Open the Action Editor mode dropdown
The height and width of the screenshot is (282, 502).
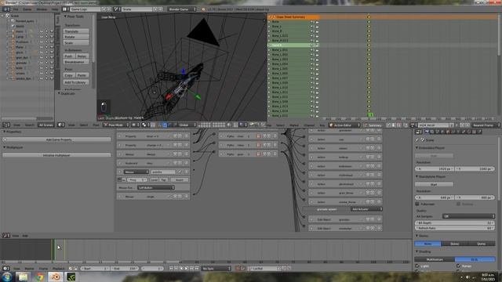click(x=344, y=125)
